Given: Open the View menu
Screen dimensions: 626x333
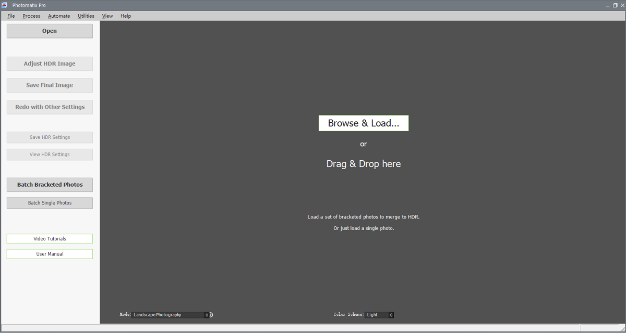Looking at the screenshot, I should tap(107, 16).
